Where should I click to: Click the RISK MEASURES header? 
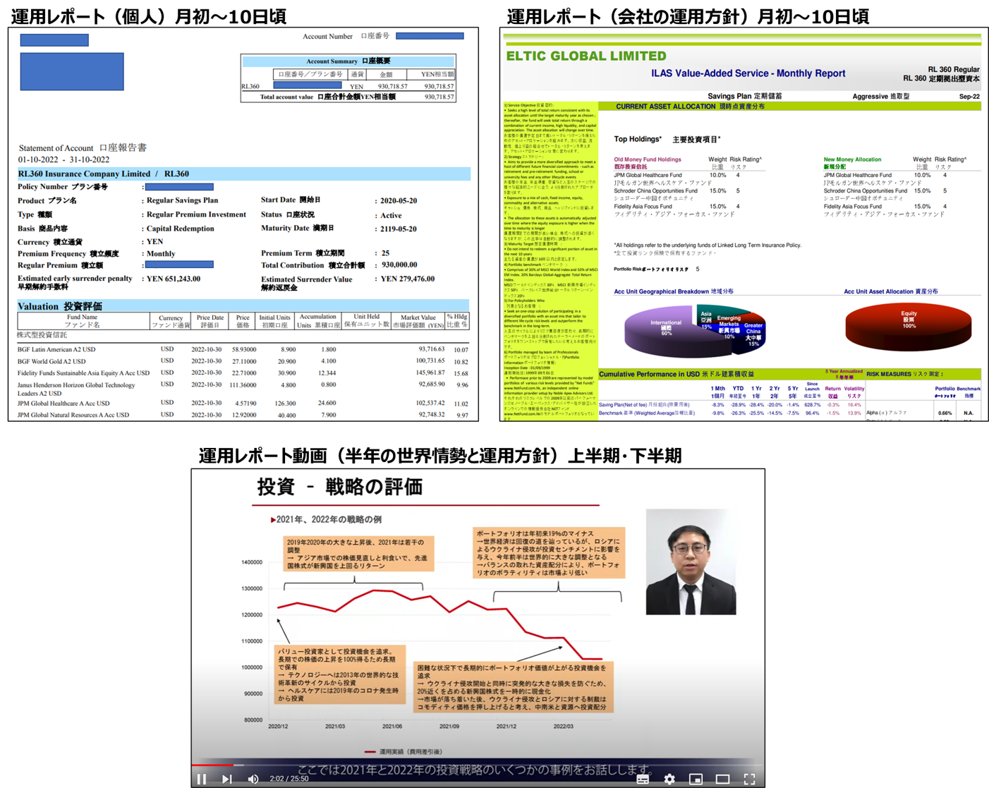point(904,374)
